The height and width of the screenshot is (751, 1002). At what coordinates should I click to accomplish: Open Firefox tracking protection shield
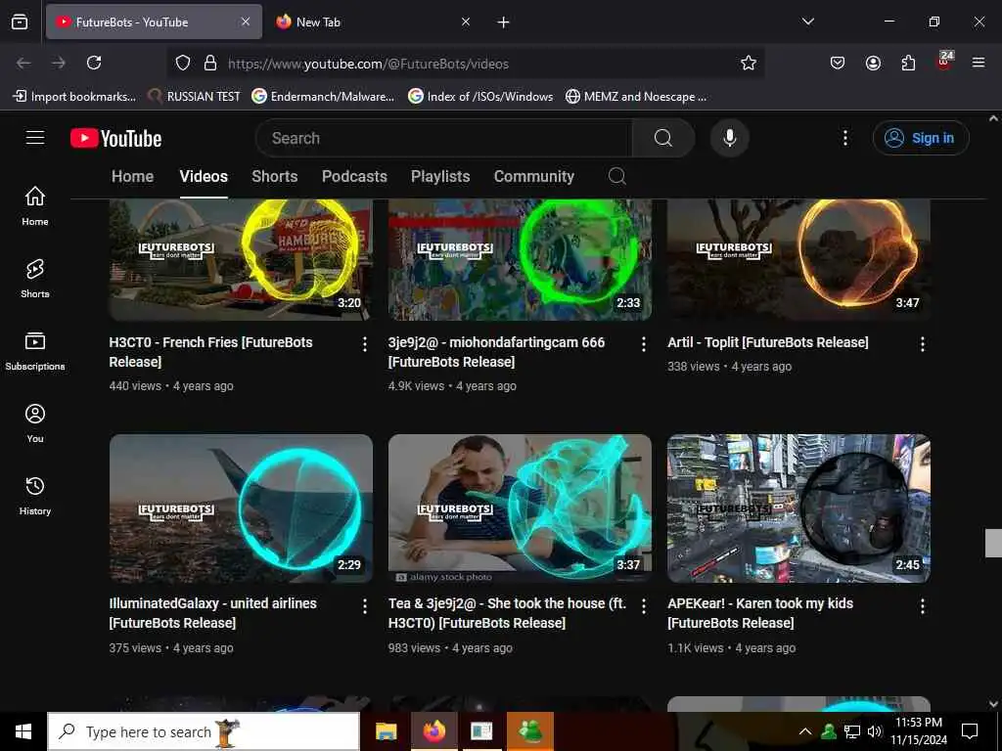[x=183, y=63]
